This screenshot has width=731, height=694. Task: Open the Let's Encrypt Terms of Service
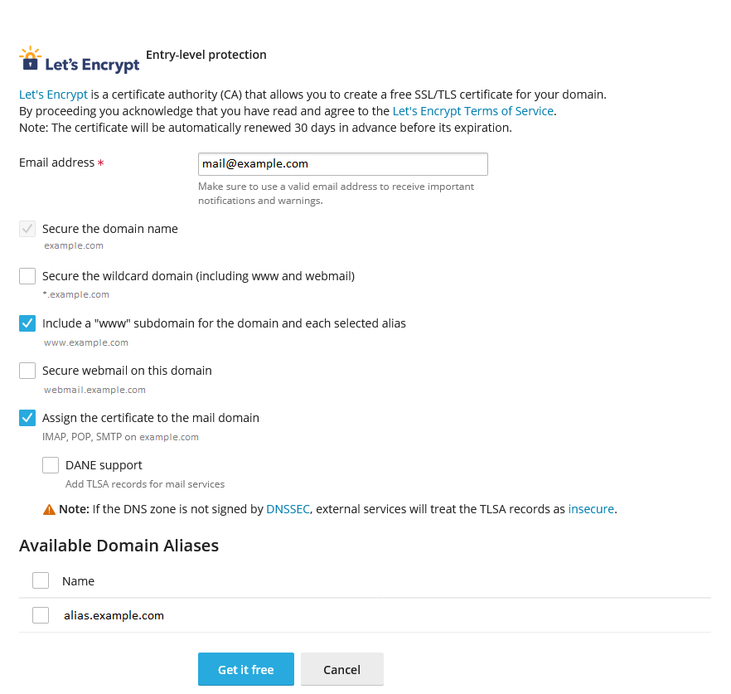472,110
